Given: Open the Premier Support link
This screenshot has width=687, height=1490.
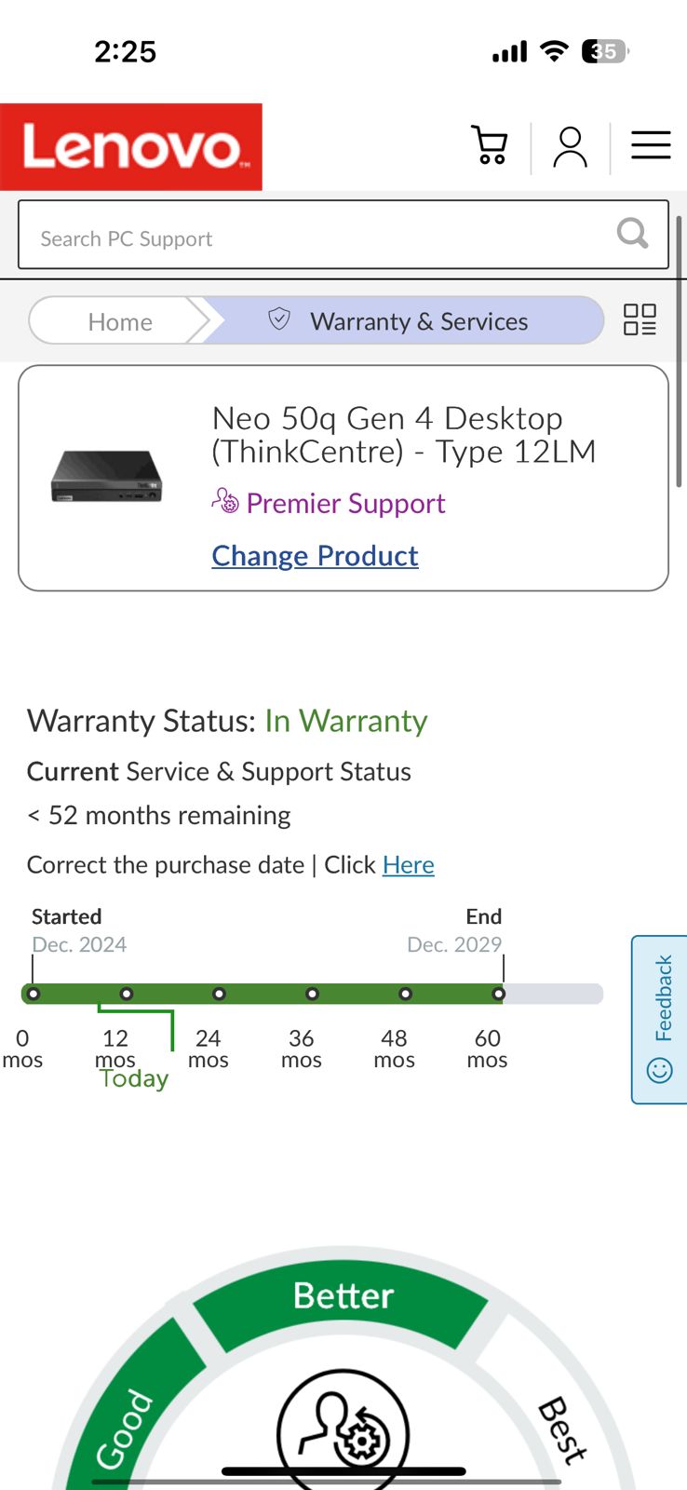Looking at the screenshot, I should point(345,504).
